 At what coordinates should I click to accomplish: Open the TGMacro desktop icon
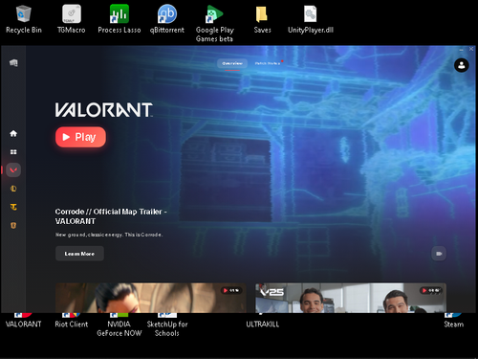(72, 19)
